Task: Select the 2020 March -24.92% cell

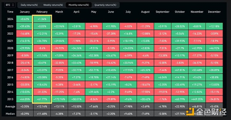Action: [59, 48]
